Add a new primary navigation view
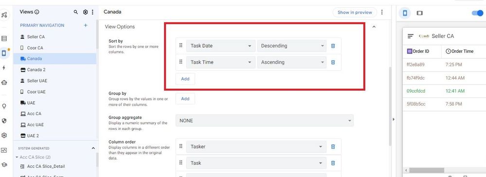486x177 pixels. click(86, 25)
